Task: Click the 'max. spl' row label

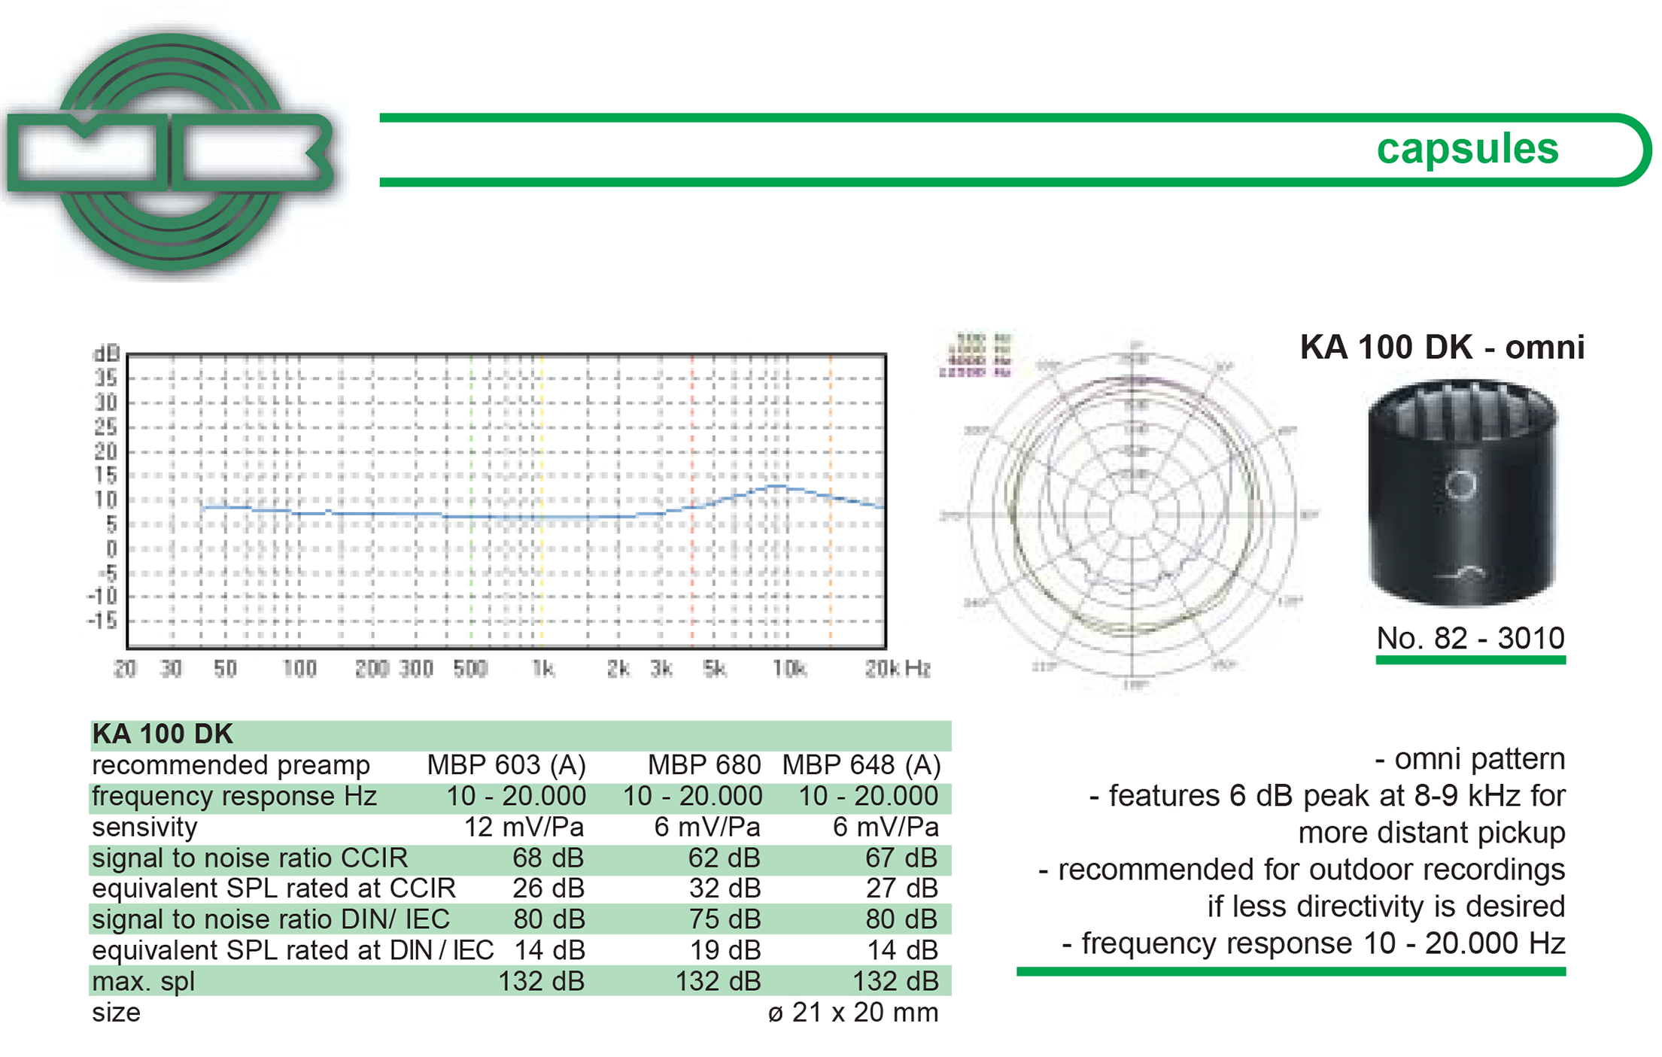Action: pos(144,981)
